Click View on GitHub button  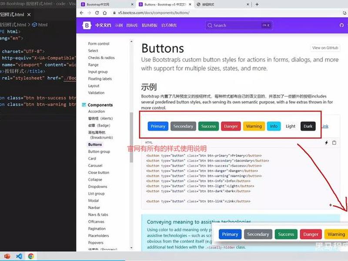coord(325,48)
